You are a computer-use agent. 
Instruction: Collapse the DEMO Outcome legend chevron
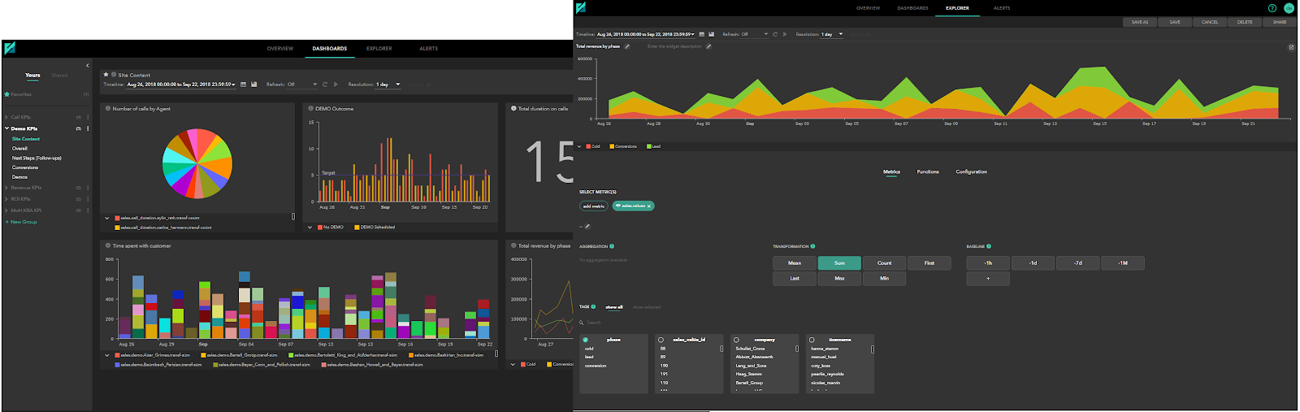coord(310,228)
